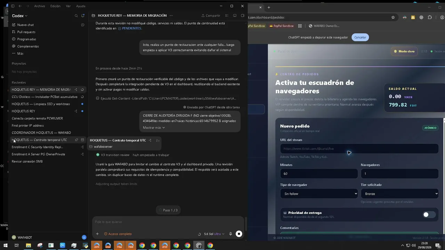Open the Revisar conexión SMB chat
445x250 pixels.
(48, 161)
